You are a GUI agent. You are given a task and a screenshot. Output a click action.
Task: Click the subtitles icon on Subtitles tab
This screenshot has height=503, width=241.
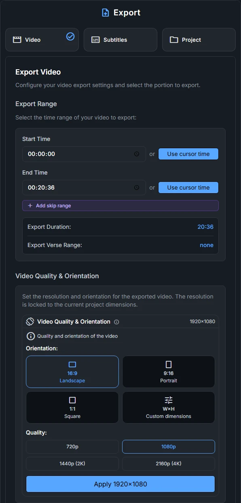point(95,40)
